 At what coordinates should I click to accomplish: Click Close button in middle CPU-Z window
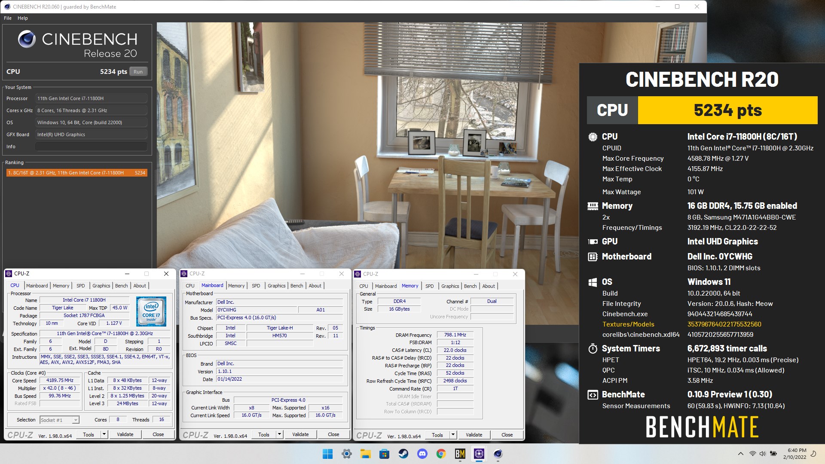(x=333, y=435)
